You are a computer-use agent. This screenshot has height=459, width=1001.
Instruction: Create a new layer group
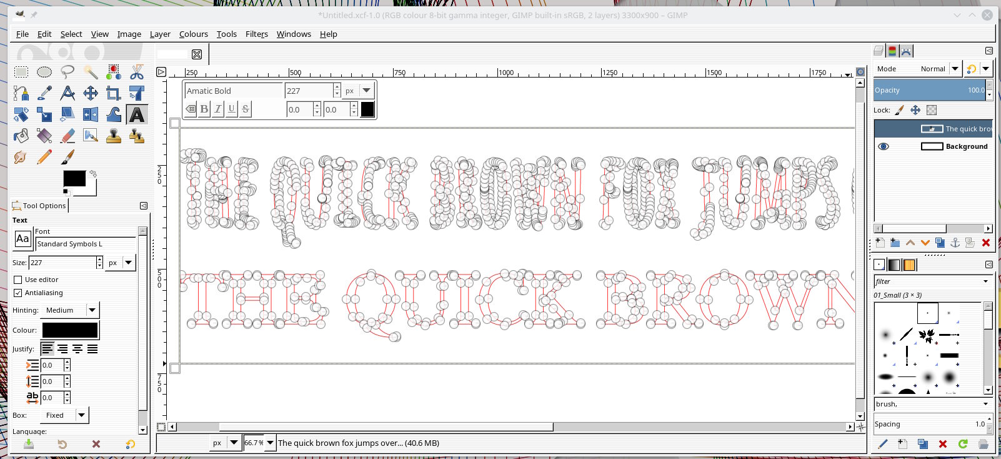pos(895,243)
